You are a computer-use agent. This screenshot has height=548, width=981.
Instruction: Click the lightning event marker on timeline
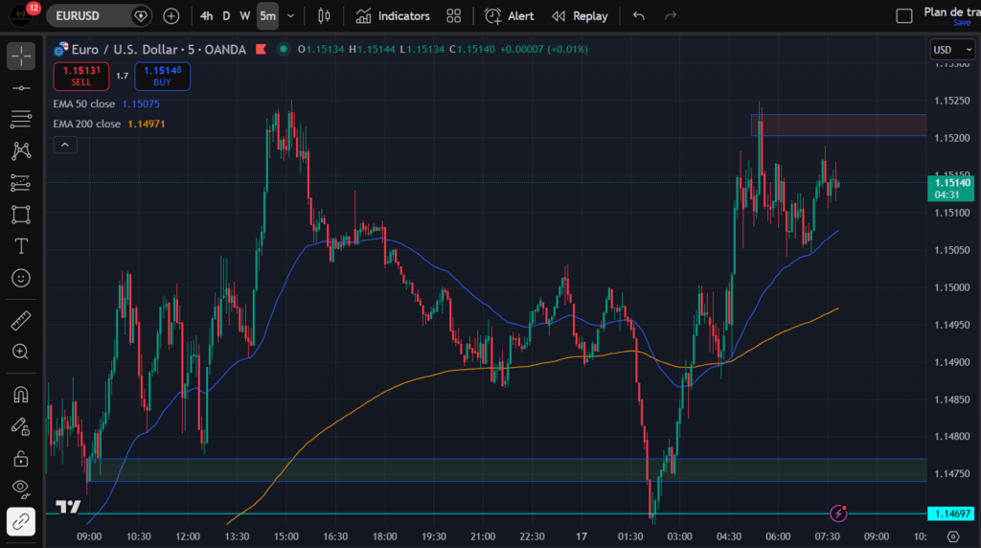click(x=837, y=514)
